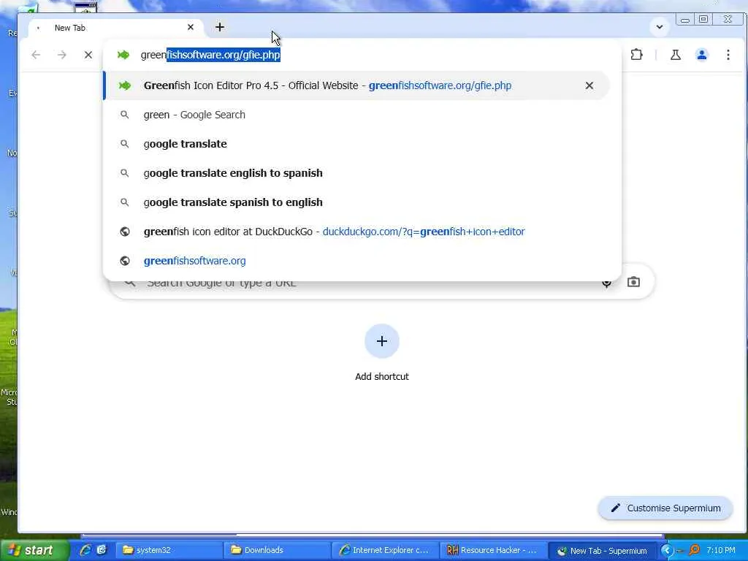Click the green fish site icon in address bar

point(123,55)
